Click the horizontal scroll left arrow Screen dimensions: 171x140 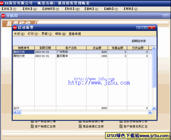pos(15,112)
